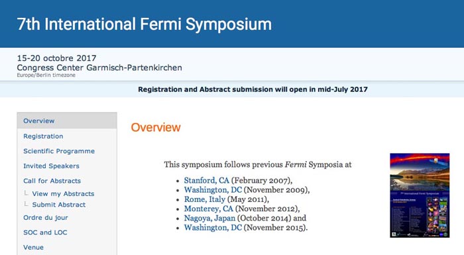Click Submit Abstract sub-item
The image size is (464, 255).
pyautogui.click(x=58, y=205)
